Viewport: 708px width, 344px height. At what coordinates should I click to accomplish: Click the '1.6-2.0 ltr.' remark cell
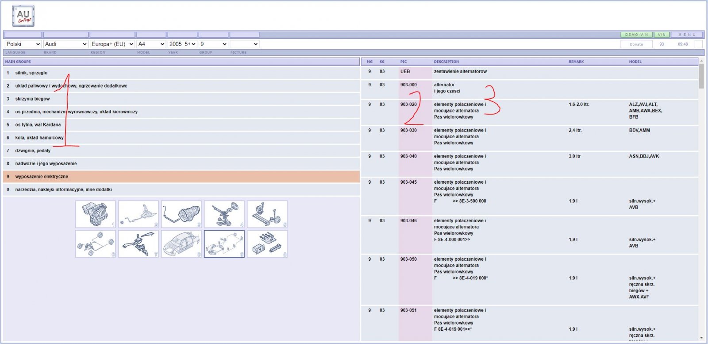point(579,104)
